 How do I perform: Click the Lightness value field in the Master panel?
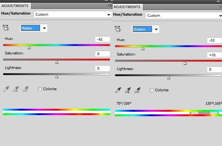tap(103, 68)
